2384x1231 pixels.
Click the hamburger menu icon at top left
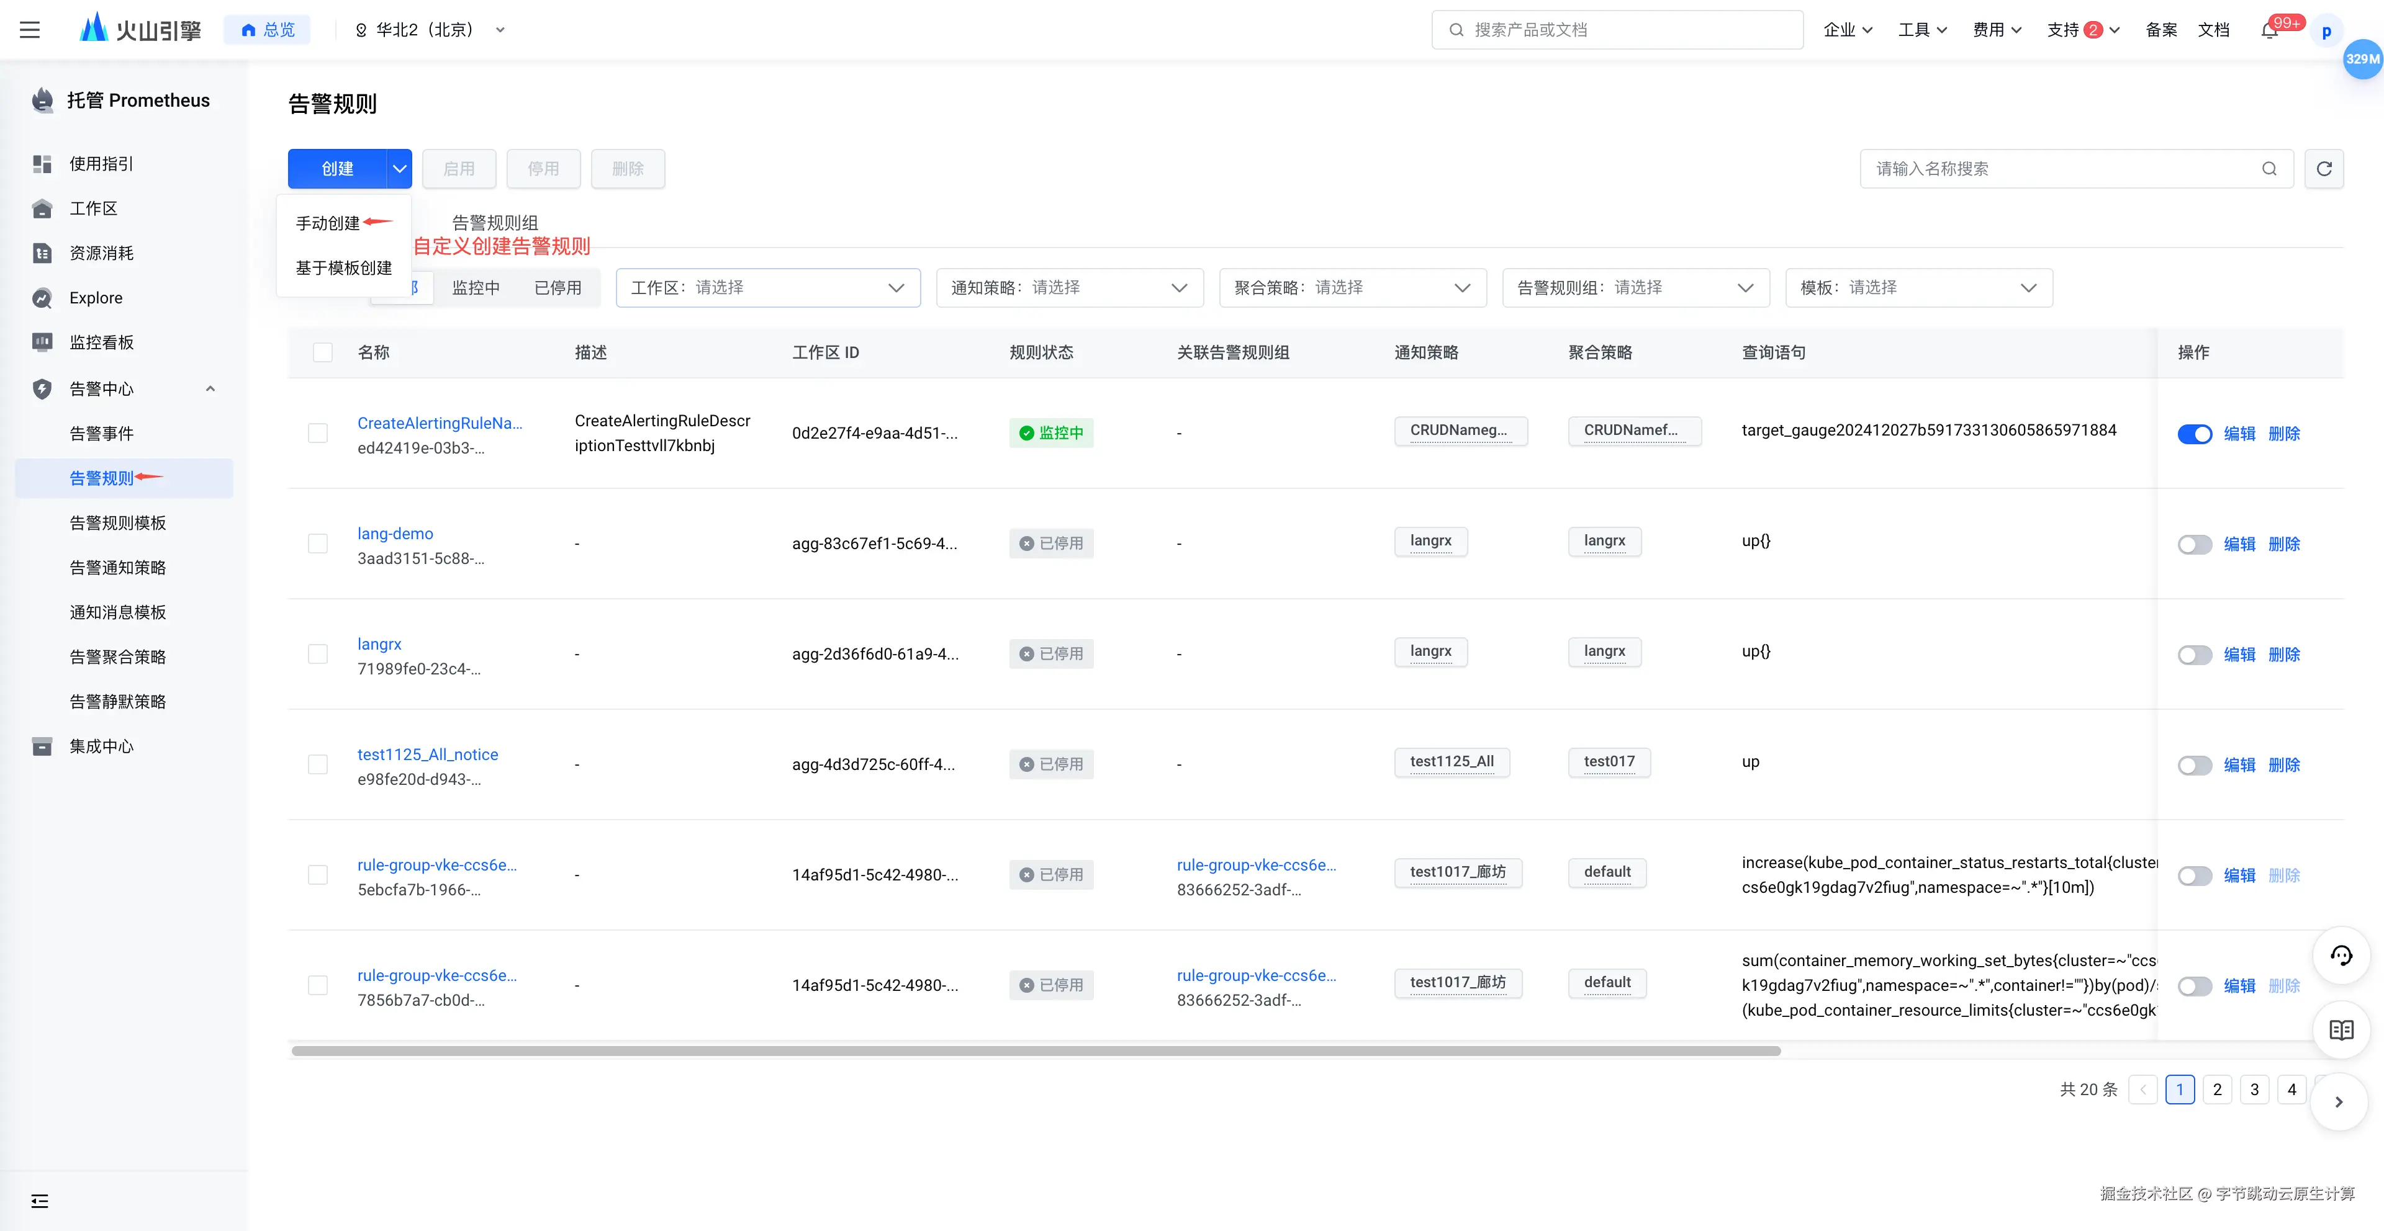tap(30, 30)
